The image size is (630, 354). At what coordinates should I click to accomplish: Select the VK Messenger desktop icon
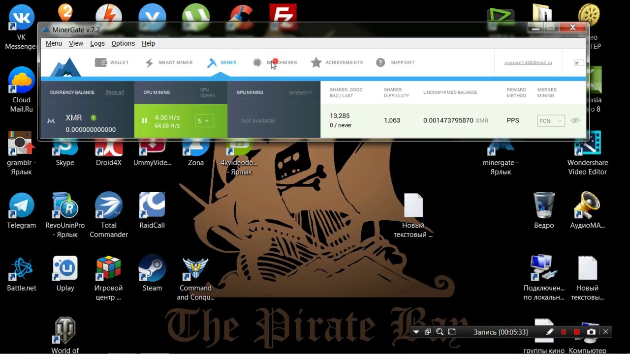(22, 27)
